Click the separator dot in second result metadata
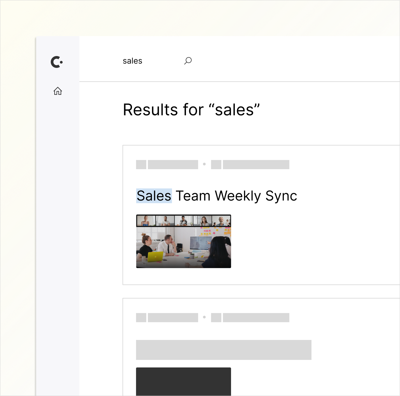This screenshot has width=400, height=396. [204, 317]
